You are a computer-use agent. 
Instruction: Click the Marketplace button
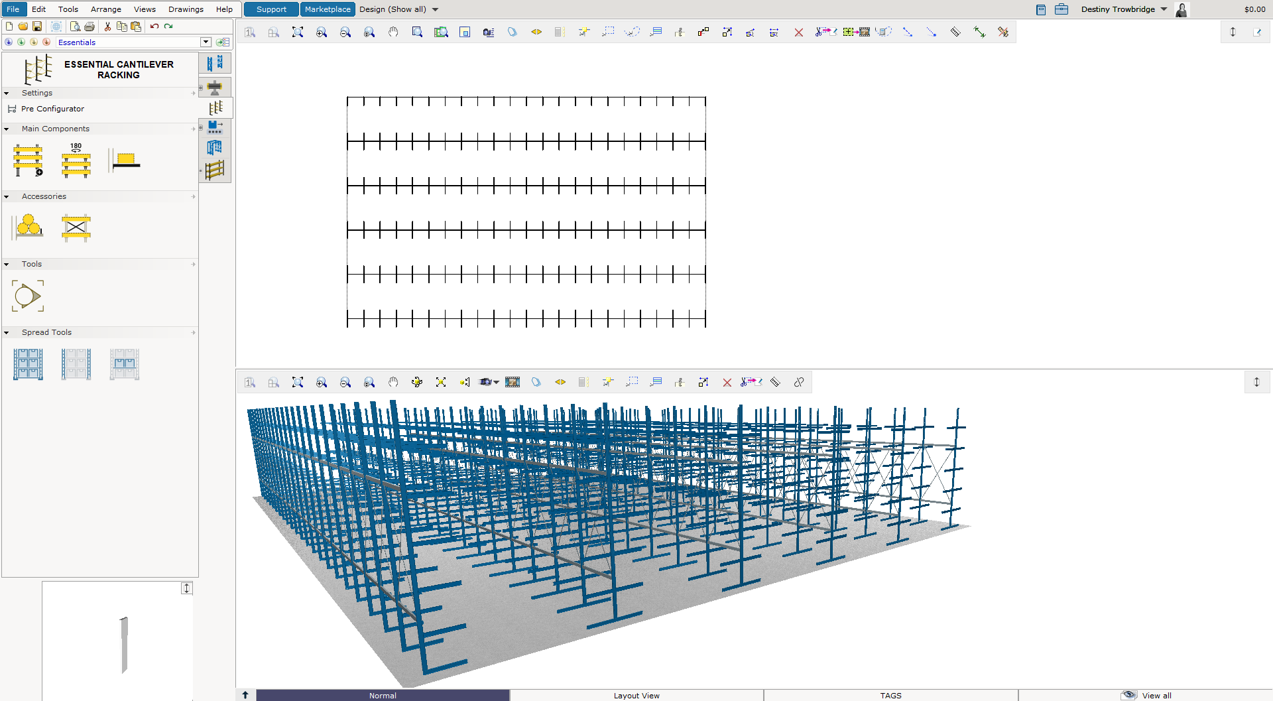tap(328, 9)
